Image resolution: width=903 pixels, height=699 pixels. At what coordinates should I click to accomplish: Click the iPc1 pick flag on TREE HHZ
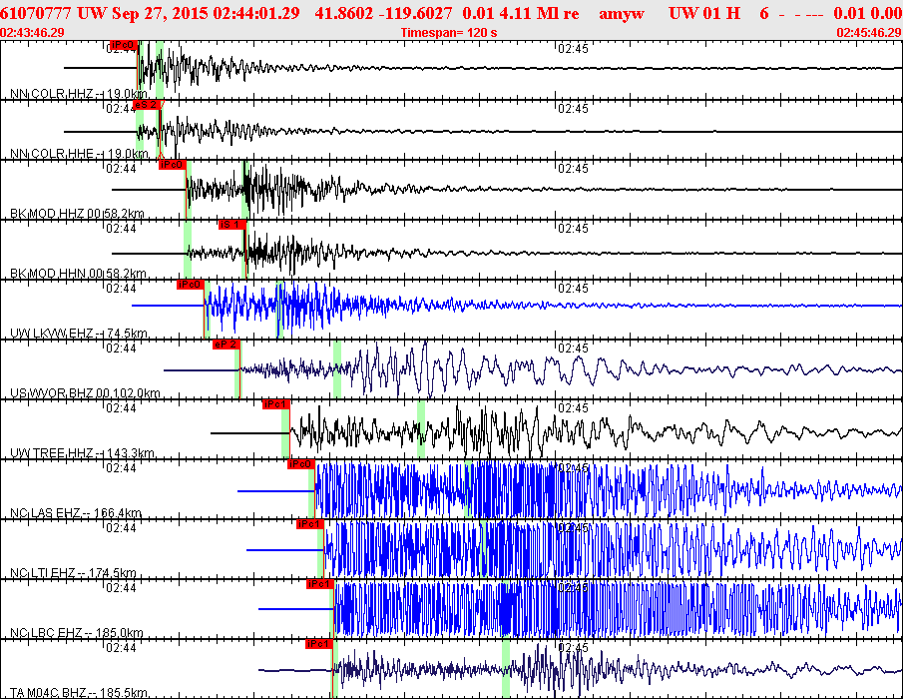275,404
